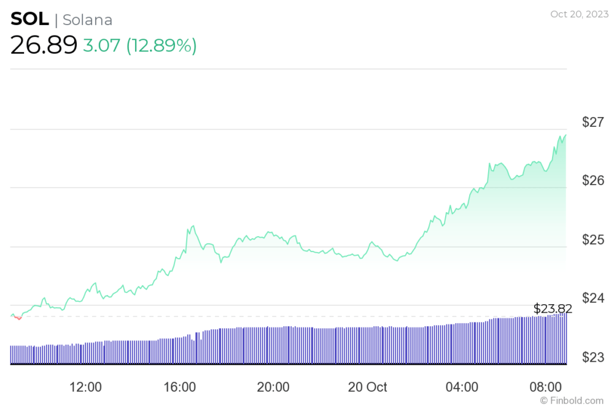Click the 20:00 time axis label

(273, 387)
